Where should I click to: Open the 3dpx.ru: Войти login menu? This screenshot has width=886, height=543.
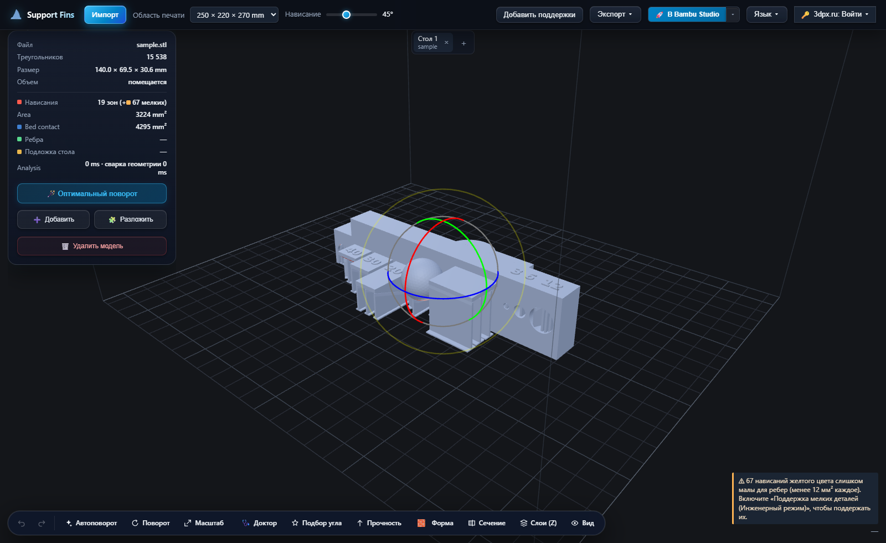(835, 14)
